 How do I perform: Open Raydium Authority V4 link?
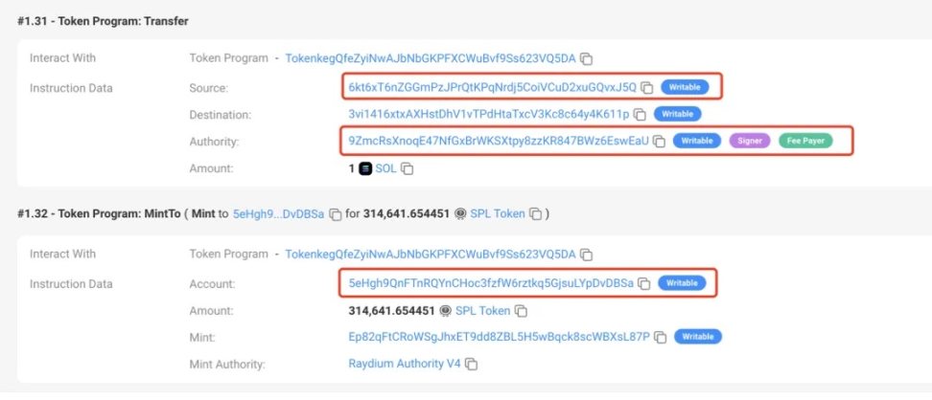(406, 365)
